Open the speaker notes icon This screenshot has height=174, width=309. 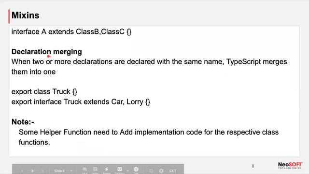[95, 170]
